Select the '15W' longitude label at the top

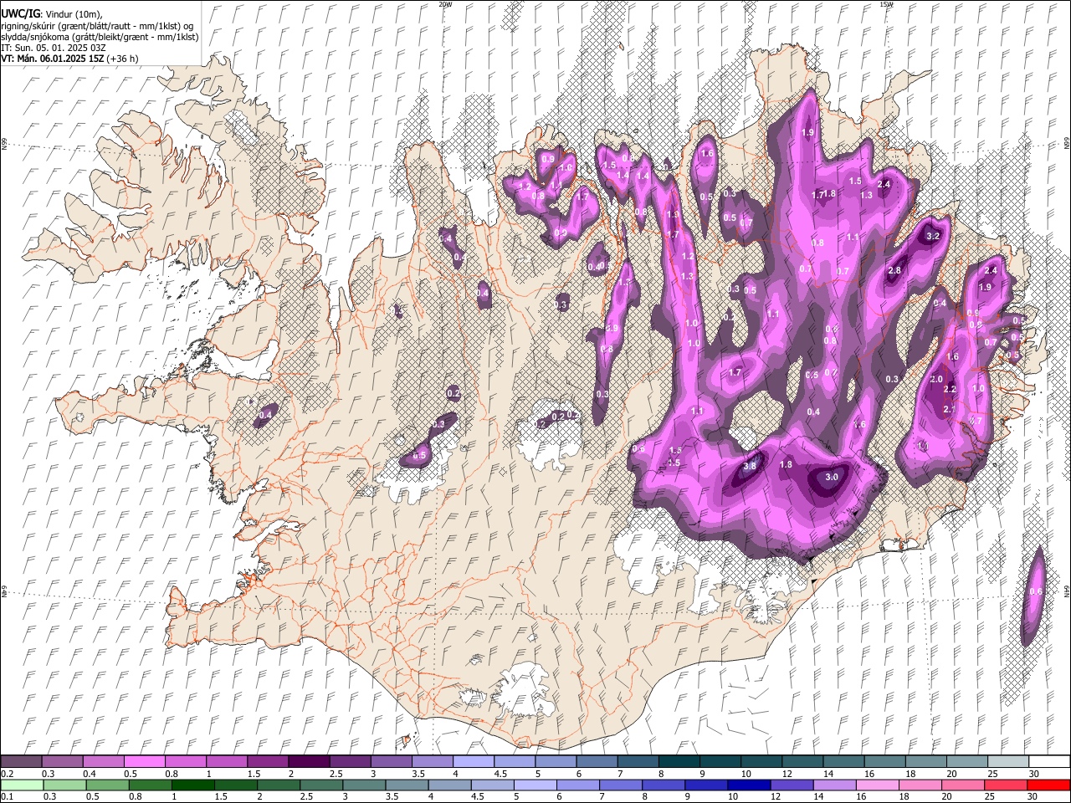(x=886, y=4)
